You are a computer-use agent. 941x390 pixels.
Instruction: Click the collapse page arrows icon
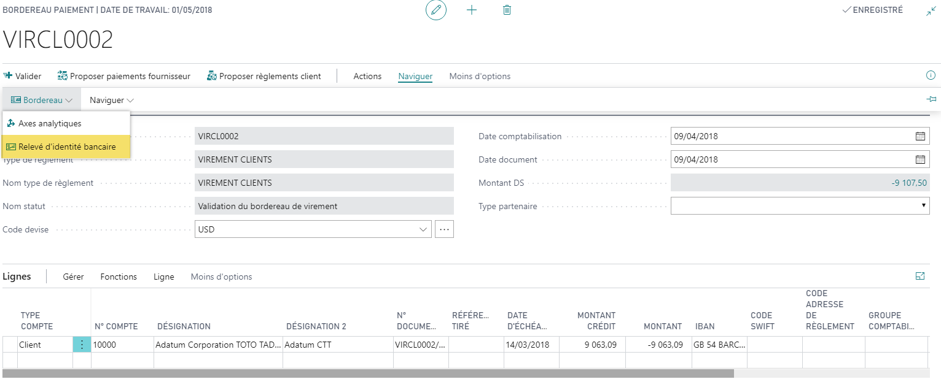(x=931, y=11)
